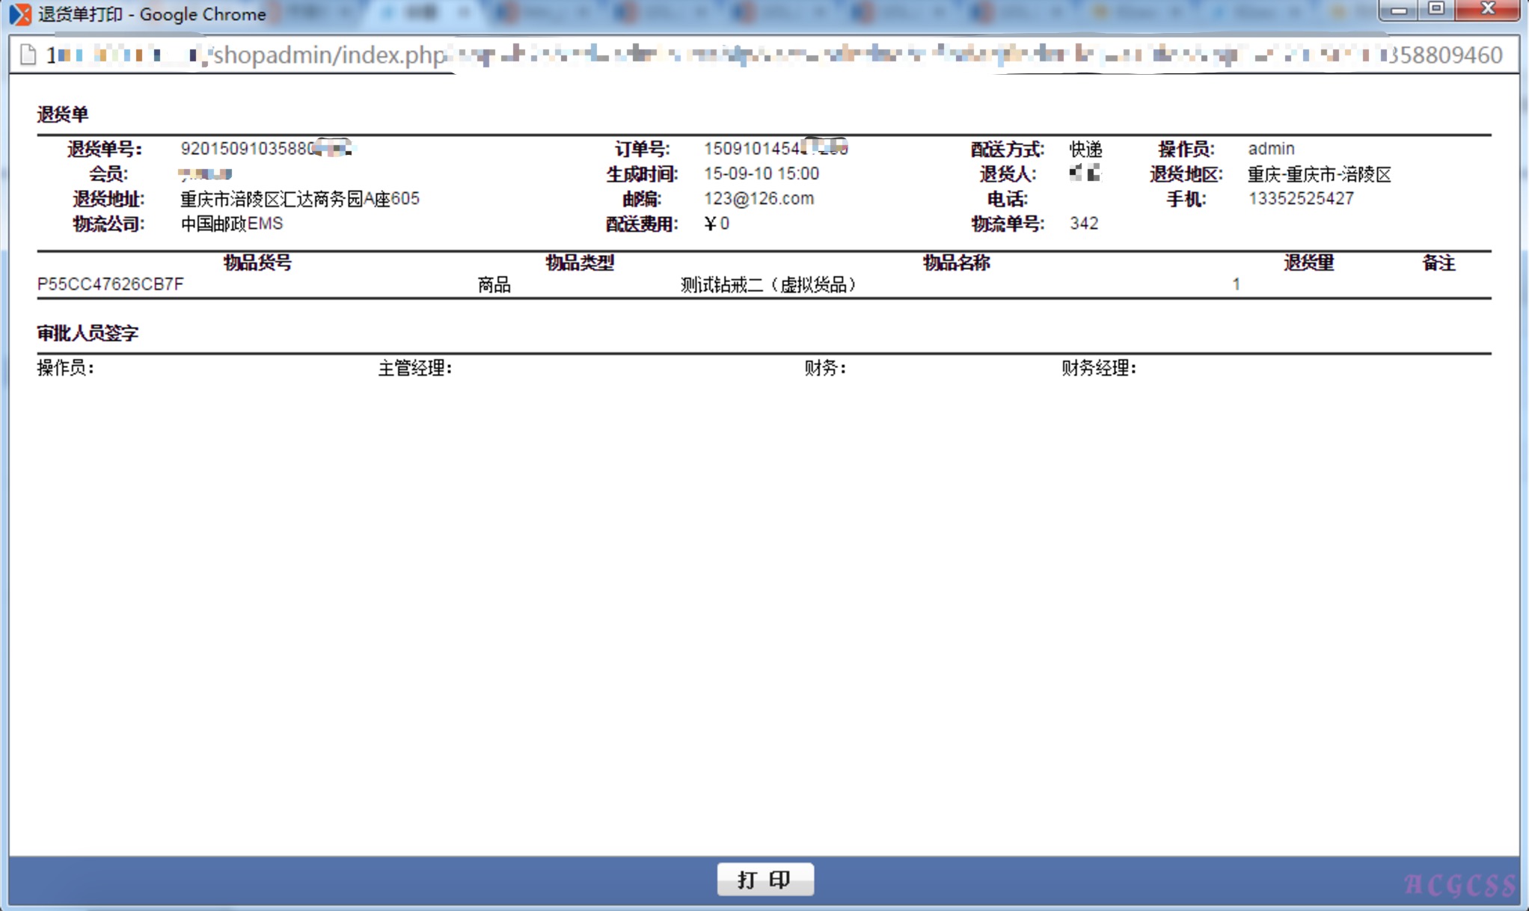Click the mobile number 13352525427
The image size is (1529, 911).
[1300, 198]
